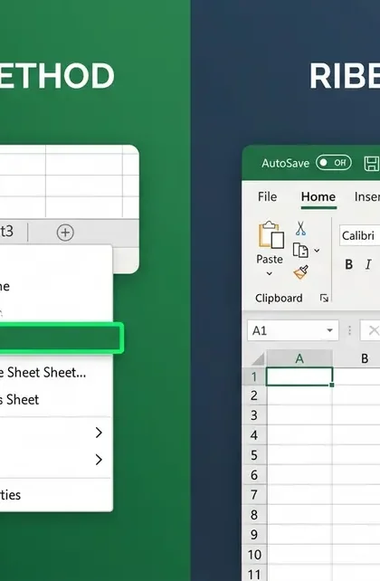Open the File tab
The width and height of the screenshot is (380, 581).
(267, 196)
